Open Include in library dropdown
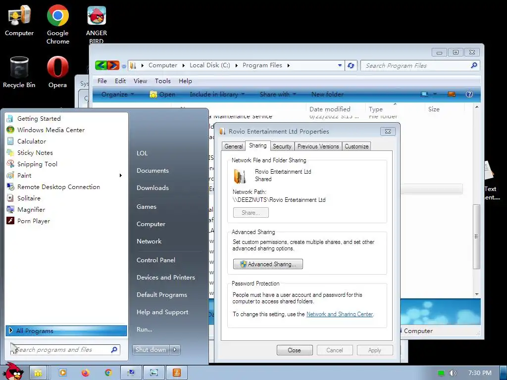507x380 pixels. click(217, 95)
